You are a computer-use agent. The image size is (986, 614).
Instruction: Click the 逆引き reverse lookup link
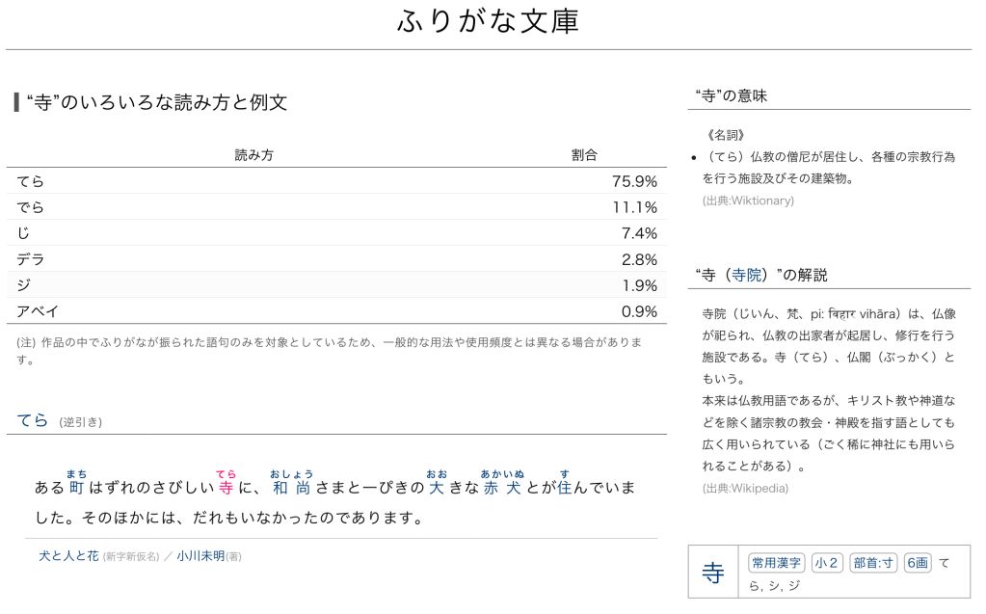click(x=80, y=422)
